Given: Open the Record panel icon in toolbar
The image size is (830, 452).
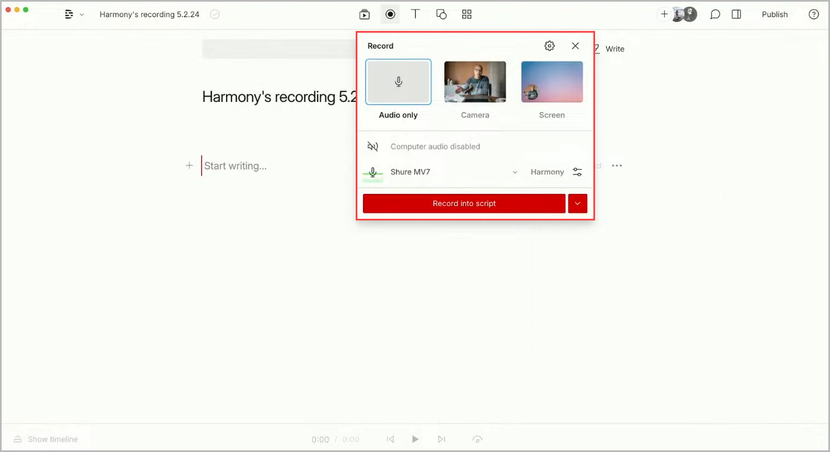Looking at the screenshot, I should tap(390, 14).
